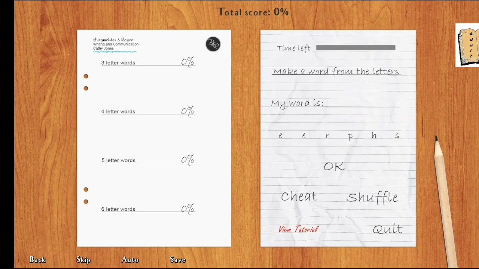Toggle Auto mode
Viewport: 479px width, 269px height.
(x=130, y=260)
